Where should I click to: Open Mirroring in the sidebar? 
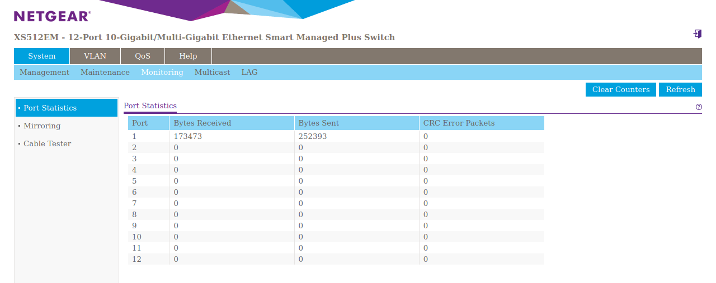pyautogui.click(x=42, y=126)
